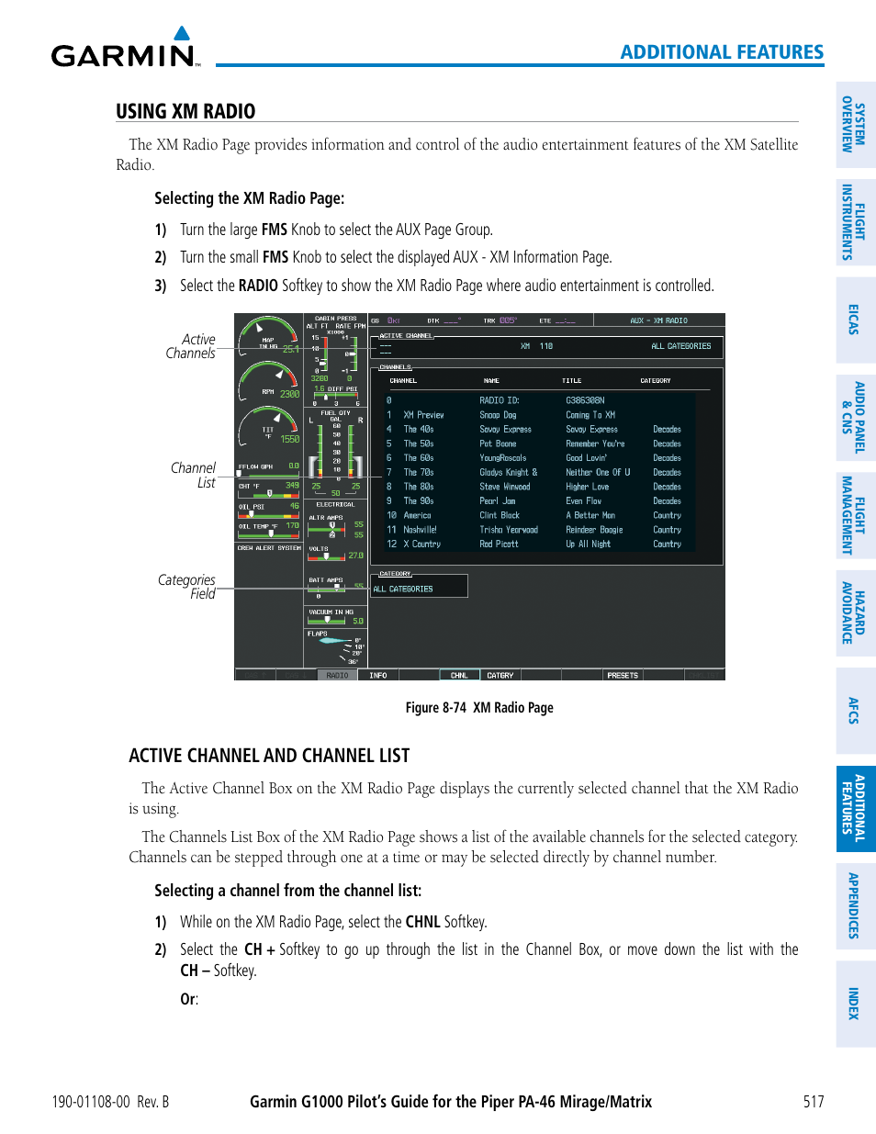Click the VOLTS bar indicator
Viewport: 876px width, 1134px height.
click(x=335, y=554)
